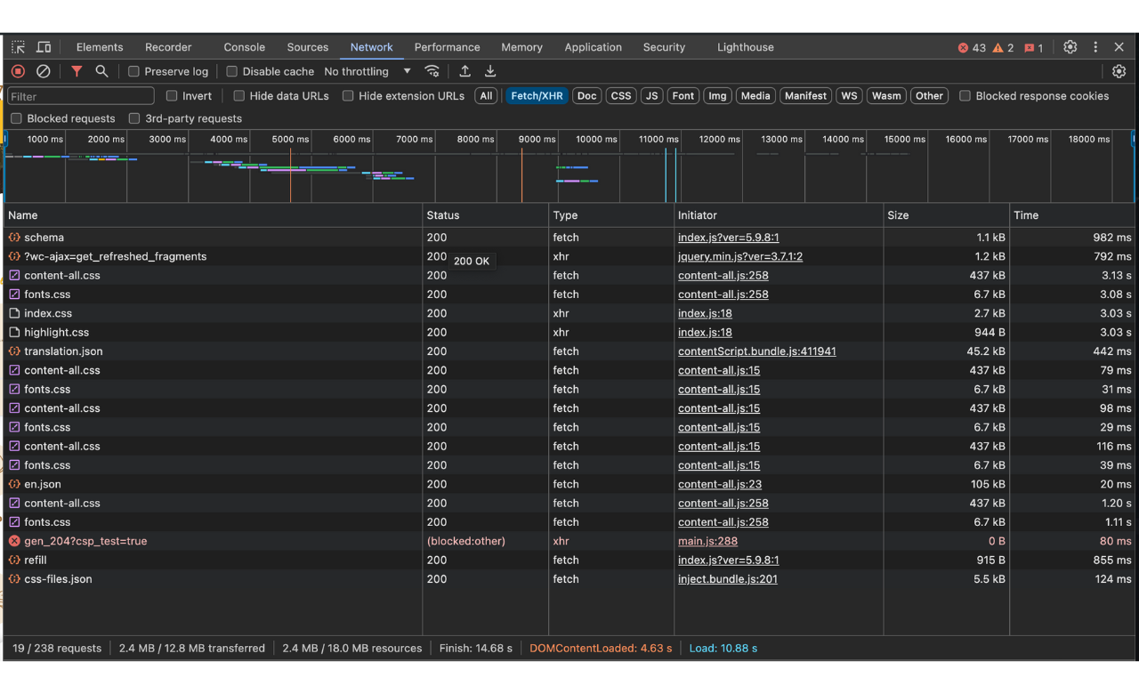Click the refill request icon
Image resolution: width=1139 pixels, height=694 pixels.
click(14, 560)
